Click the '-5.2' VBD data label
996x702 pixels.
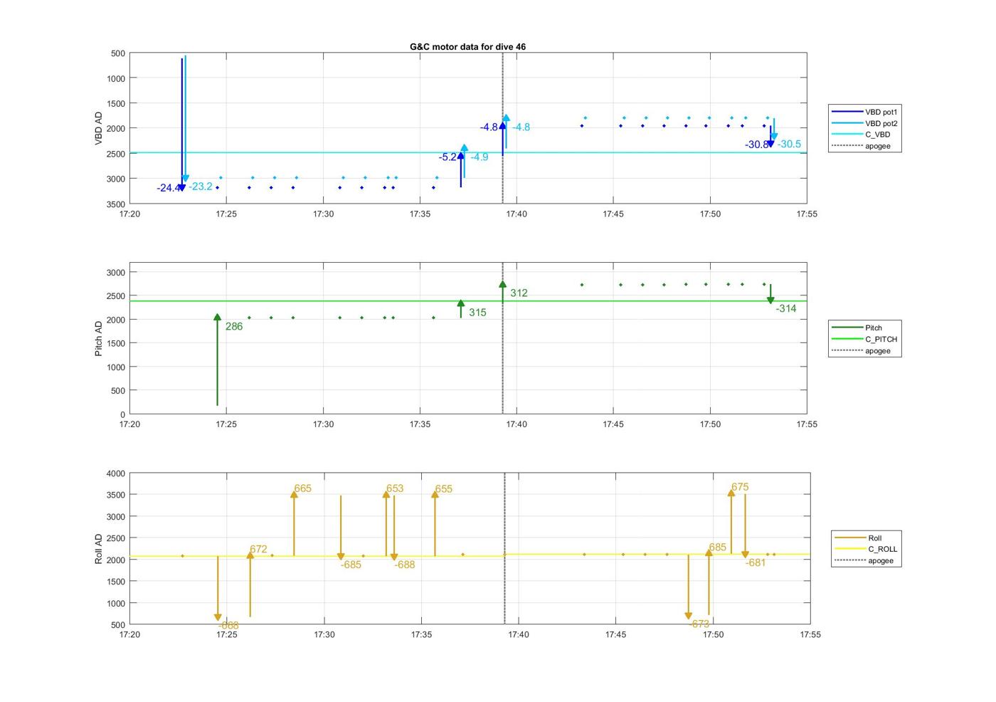(x=447, y=157)
